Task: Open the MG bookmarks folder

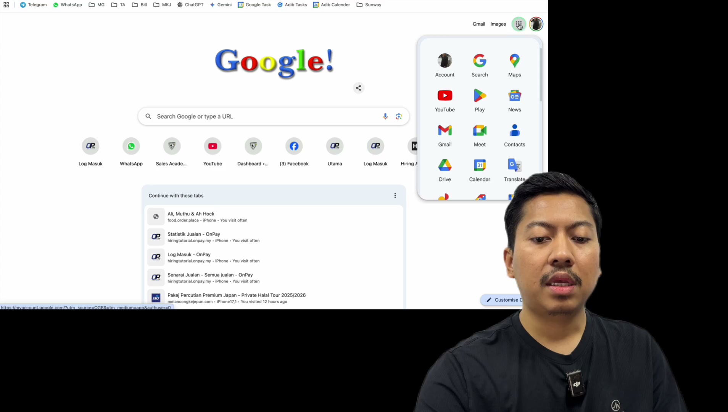Action: [97, 5]
